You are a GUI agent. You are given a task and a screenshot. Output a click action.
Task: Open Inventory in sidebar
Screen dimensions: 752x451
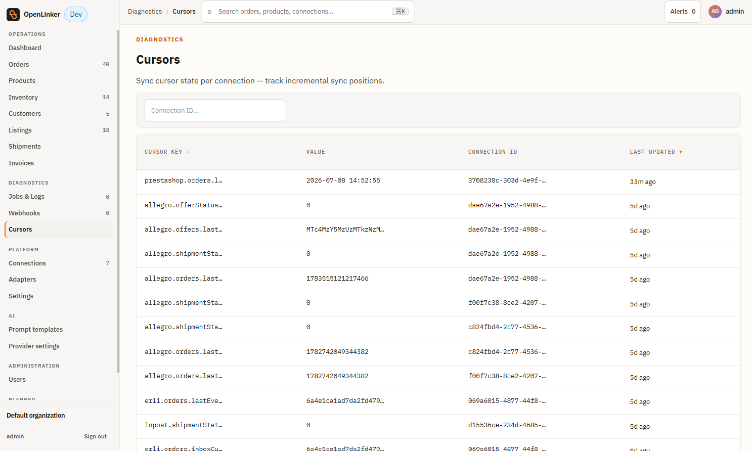[x=59, y=97]
